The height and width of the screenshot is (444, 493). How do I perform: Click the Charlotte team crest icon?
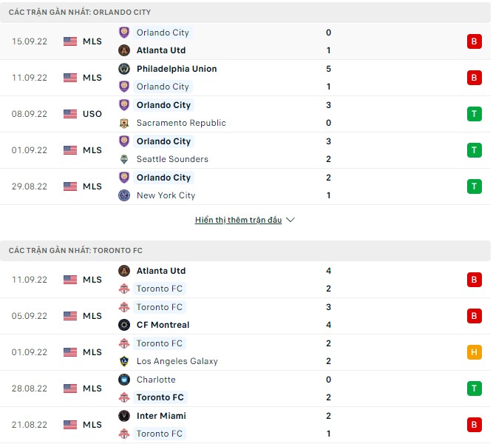pos(124,380)
